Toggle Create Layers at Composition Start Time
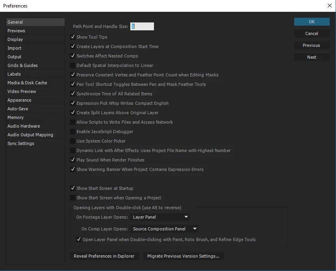The height and width of the screenshot is (271, 336). coord(73,46)
